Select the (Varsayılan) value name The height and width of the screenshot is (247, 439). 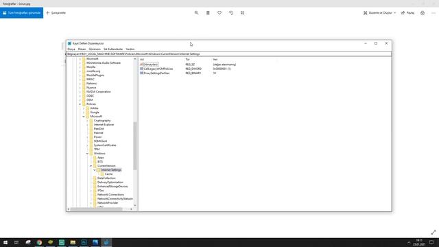[151, 64]
